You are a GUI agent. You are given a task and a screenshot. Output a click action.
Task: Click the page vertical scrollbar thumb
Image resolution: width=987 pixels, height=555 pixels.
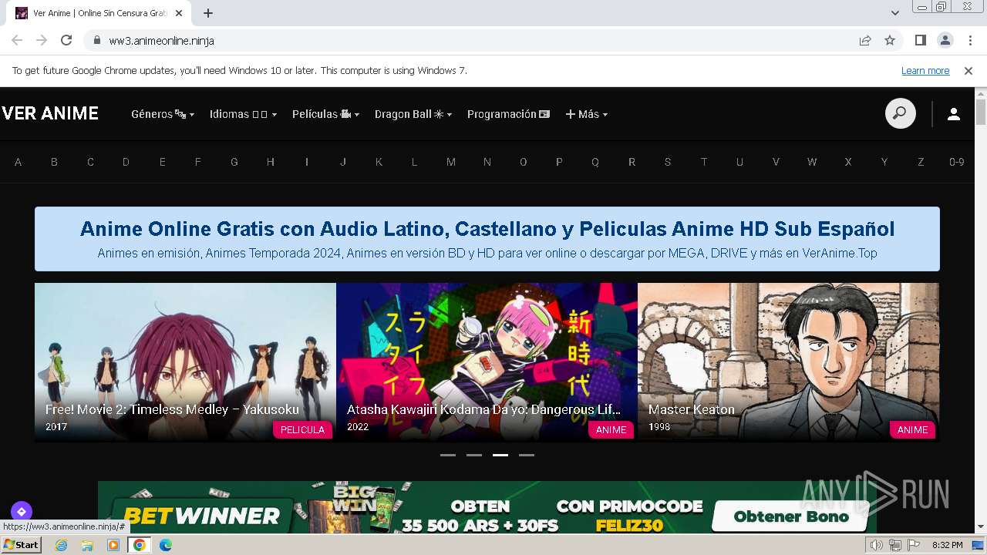pyautogui.click(x=981, y=112)
